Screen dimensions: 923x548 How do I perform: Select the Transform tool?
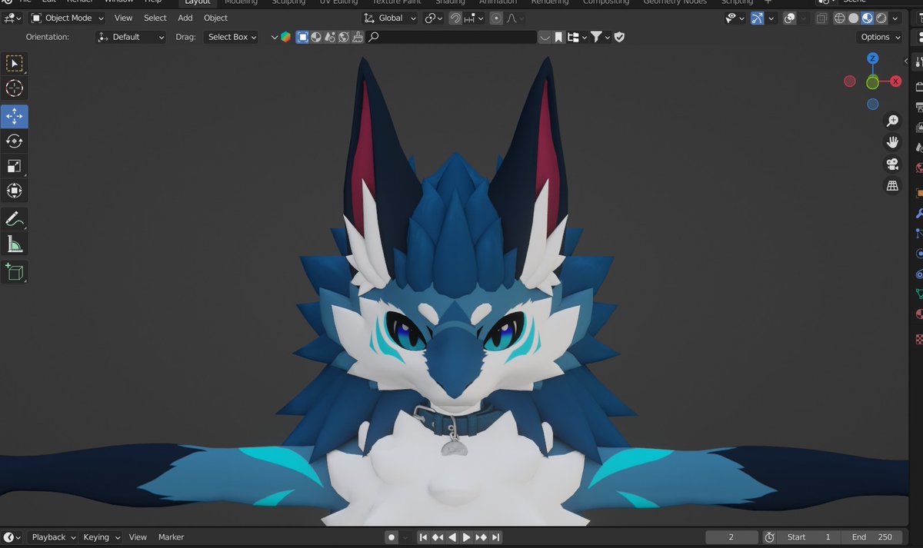15,191
